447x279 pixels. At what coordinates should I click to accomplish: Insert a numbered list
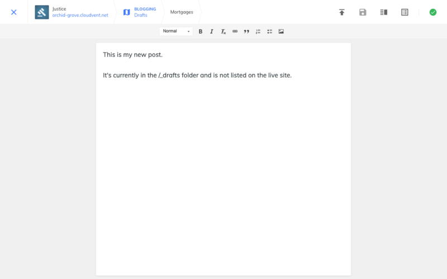click(258, 32)
